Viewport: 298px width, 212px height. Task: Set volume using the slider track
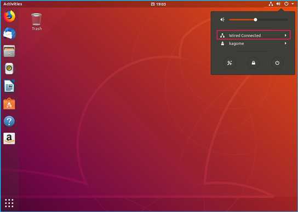click(x=258, y=20)
